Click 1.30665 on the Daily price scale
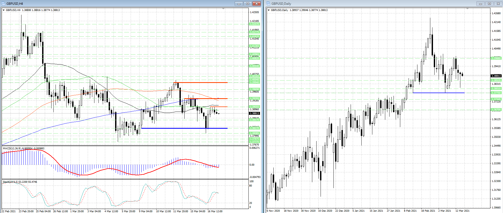The width and height of the screenshot is (503, 213). 496,208
